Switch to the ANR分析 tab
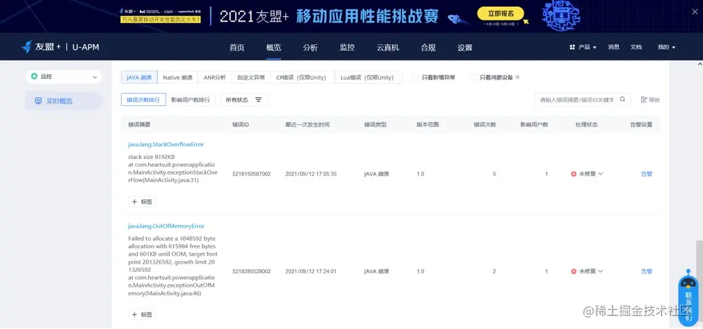 coord(215,77)
